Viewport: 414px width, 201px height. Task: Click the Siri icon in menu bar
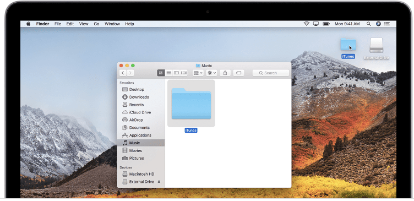click(x=378, y=24)
